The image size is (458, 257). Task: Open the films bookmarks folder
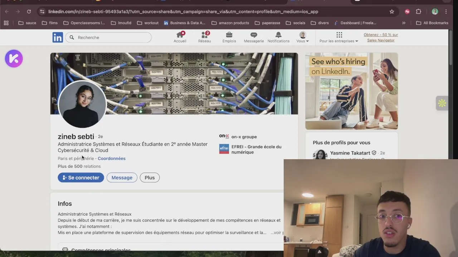(50, 23)
